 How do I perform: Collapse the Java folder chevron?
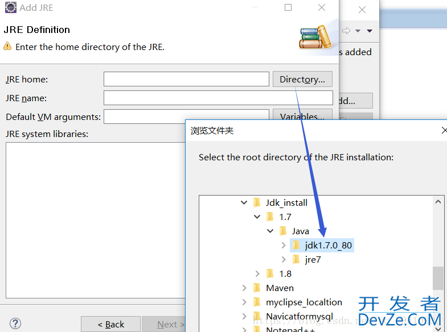click(270, 231)
